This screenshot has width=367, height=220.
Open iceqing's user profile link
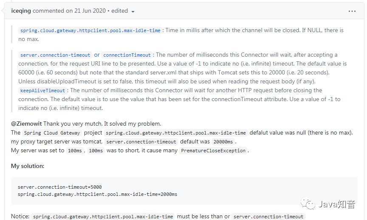(x=21, y=11)
